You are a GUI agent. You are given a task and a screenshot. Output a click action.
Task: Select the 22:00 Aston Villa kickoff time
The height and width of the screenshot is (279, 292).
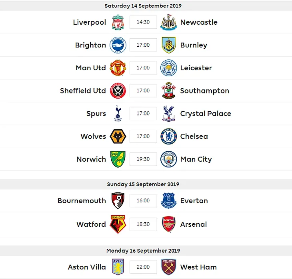coord(143,267)
